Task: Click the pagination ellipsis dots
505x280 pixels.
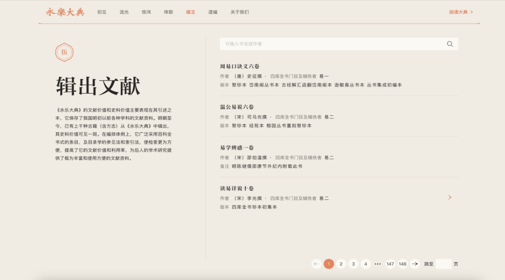Action: pyautogui.click(x=377, y=264)
